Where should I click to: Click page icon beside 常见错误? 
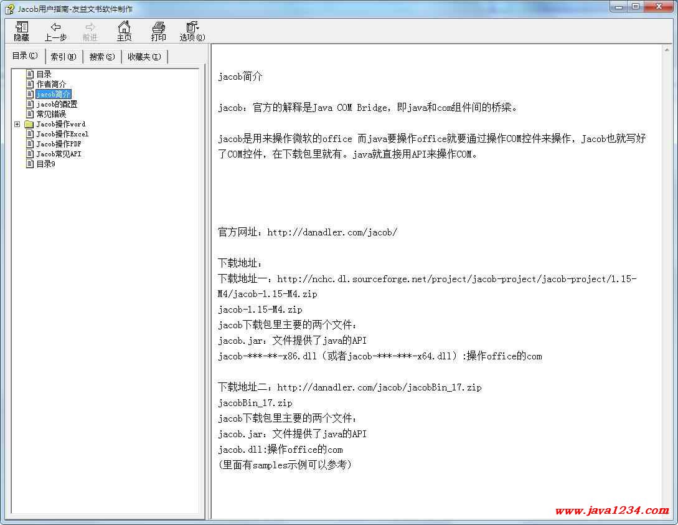30,114
